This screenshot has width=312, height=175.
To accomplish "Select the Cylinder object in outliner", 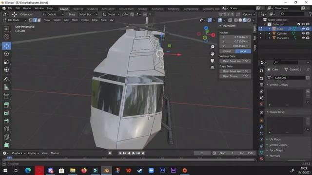I will [282, 34].
